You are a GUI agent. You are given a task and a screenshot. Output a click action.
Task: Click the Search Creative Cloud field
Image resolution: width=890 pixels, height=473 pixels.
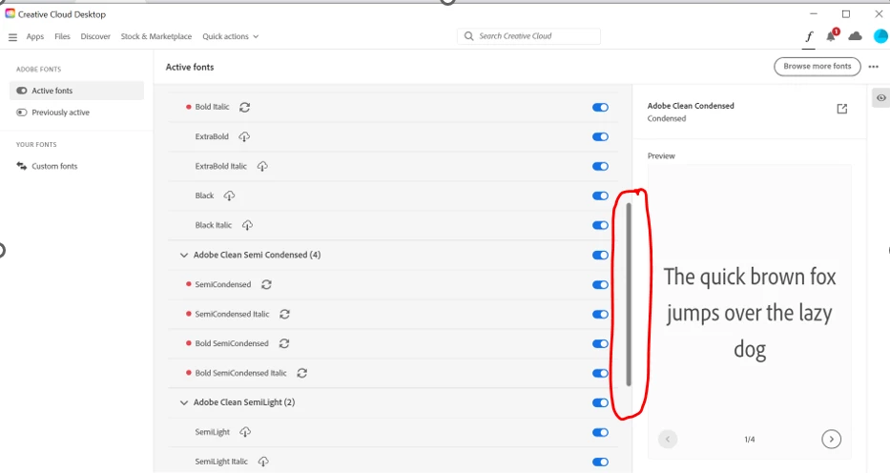(529, 36)
